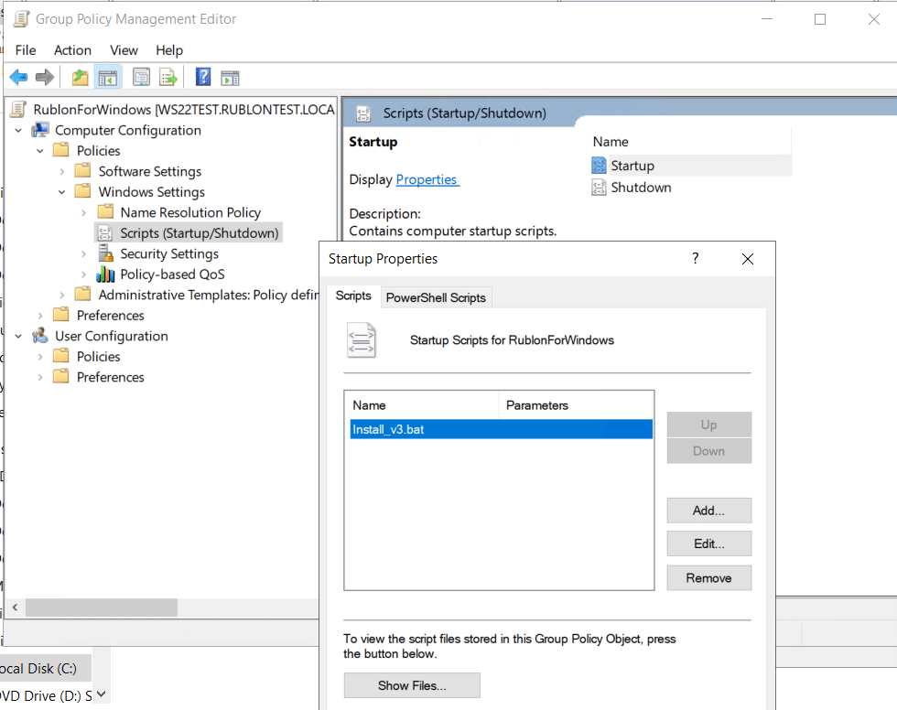Click the Edit... button
Screen dimensions: 897x710
click(x=708, y=543)
